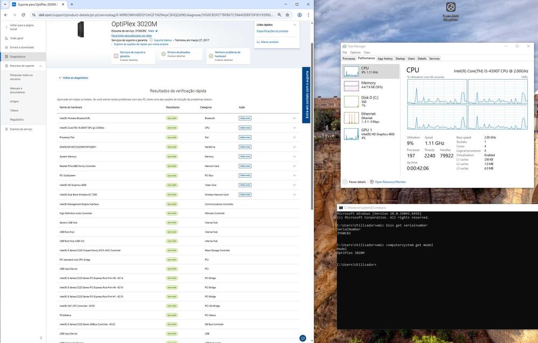Screen dimensions: 538x343
Task: Open the desktop shortcut icon
Action: click(450, 12)
